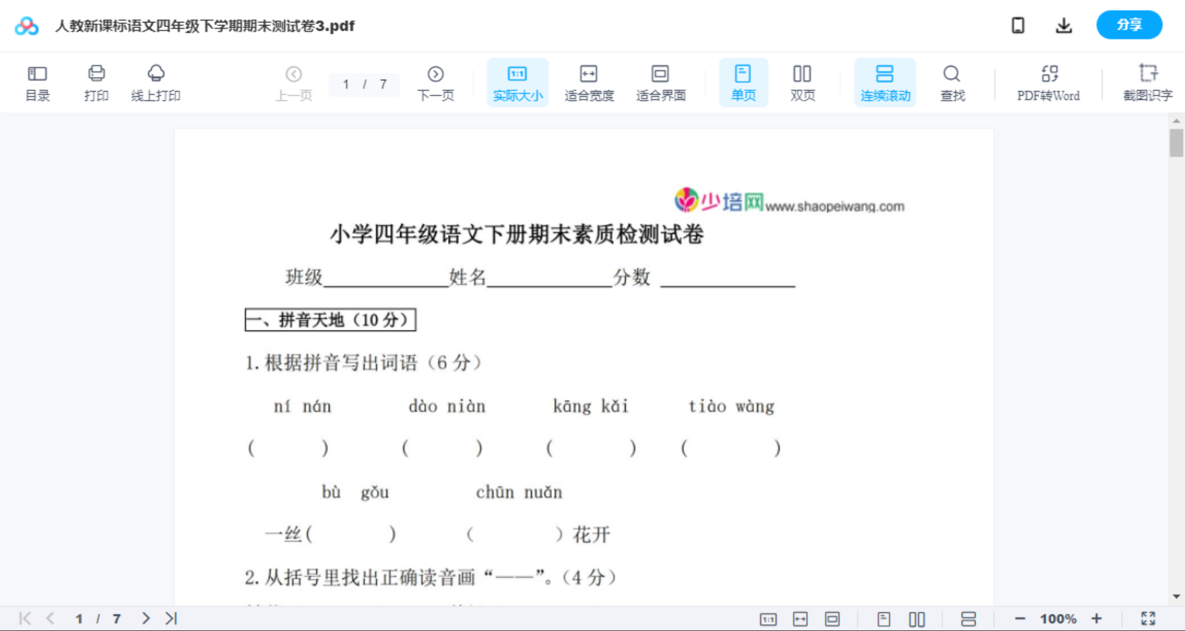
Task: Click the 线上打印 online print icon
Action: [x=156, y=82]
